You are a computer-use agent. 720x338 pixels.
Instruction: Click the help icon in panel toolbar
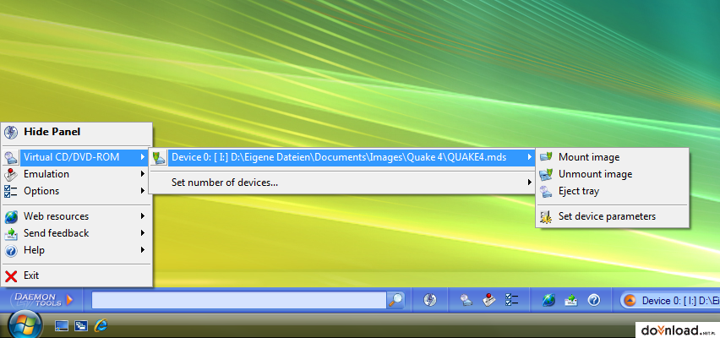pyautogui.click(x=594, y=300)
